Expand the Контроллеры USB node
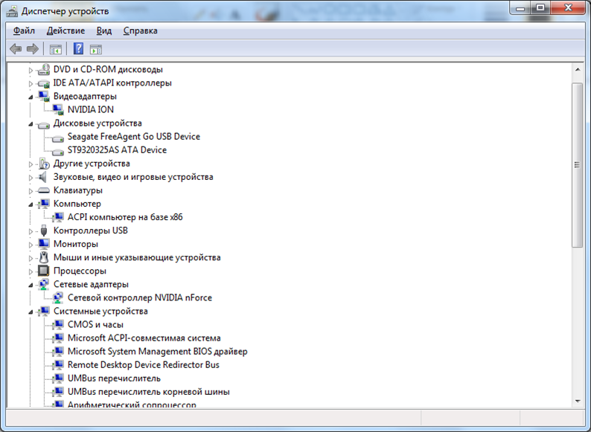Viewport: 591px width, 432px height. [31, 231]
